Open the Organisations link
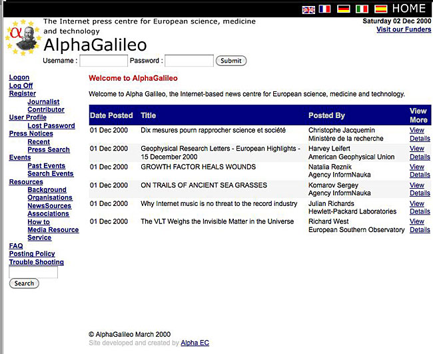This screenshot has height=354, width=433. (50, 197)
